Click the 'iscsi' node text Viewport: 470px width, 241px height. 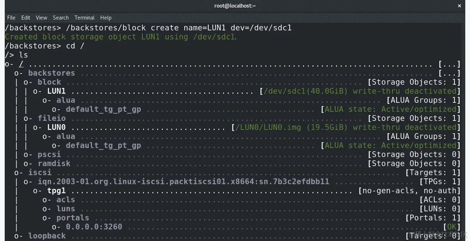40,173
